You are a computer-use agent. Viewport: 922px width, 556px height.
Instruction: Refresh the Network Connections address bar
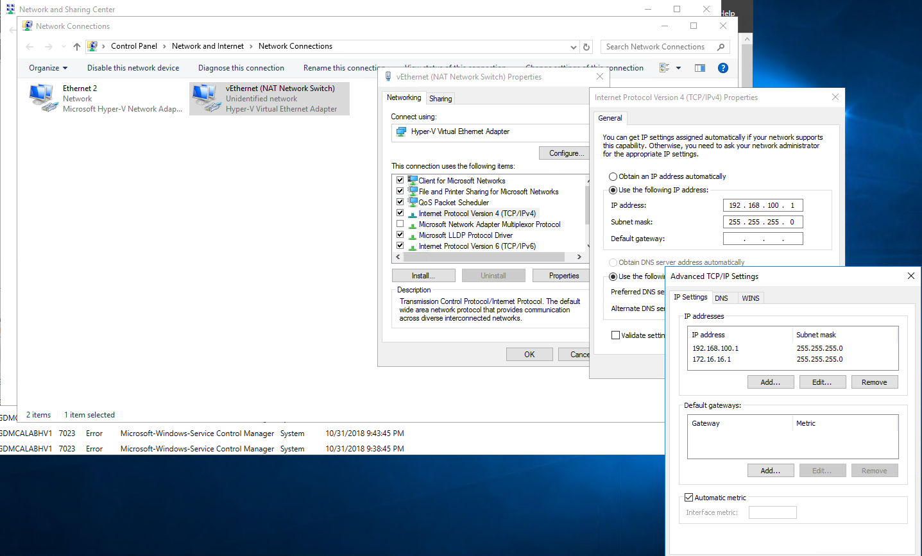(x=586, y=47)
